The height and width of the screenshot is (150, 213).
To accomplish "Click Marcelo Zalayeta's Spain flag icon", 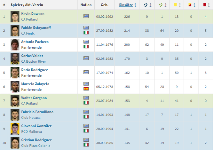I will (86, 89).
